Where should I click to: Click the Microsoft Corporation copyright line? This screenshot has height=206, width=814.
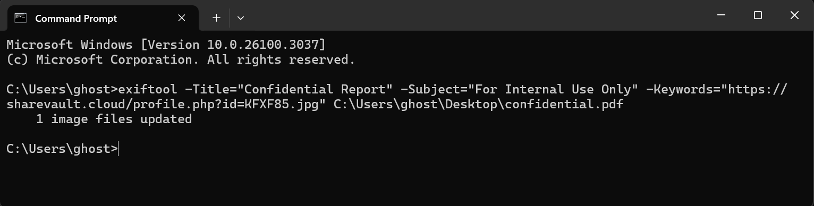(x=181, y=59)
